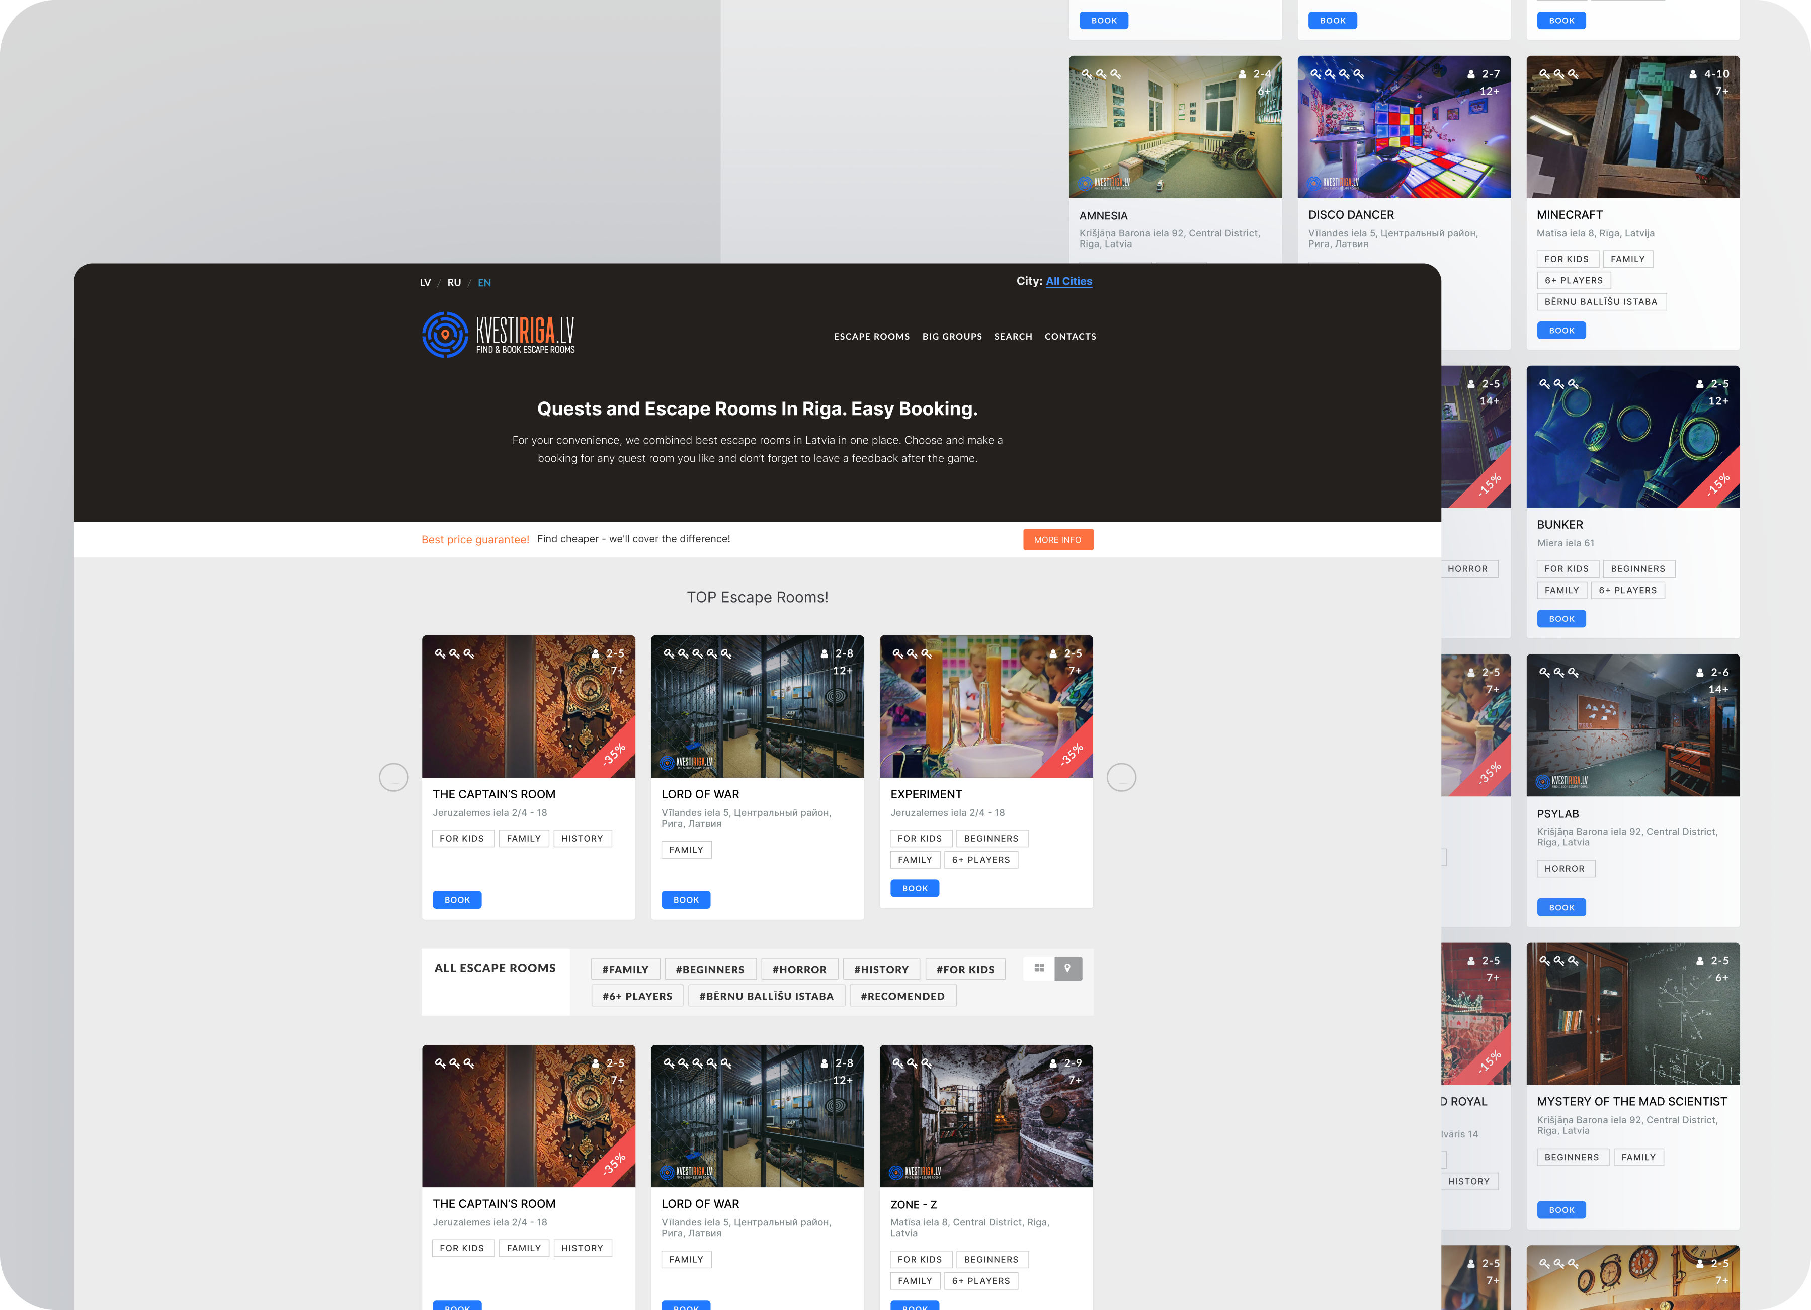Open the Contacts menu item

coord(1070,336)
